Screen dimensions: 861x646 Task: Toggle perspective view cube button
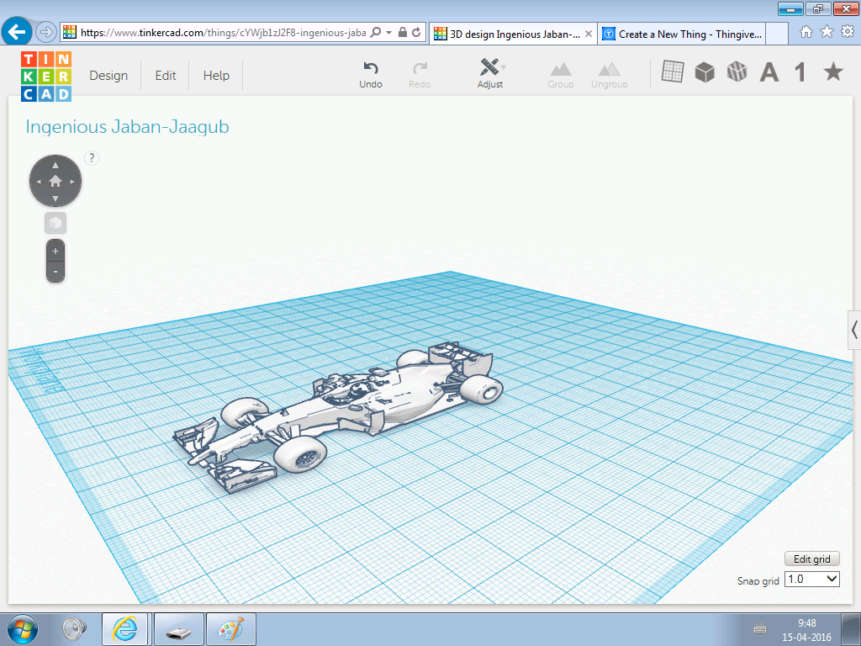click(55, 223)
